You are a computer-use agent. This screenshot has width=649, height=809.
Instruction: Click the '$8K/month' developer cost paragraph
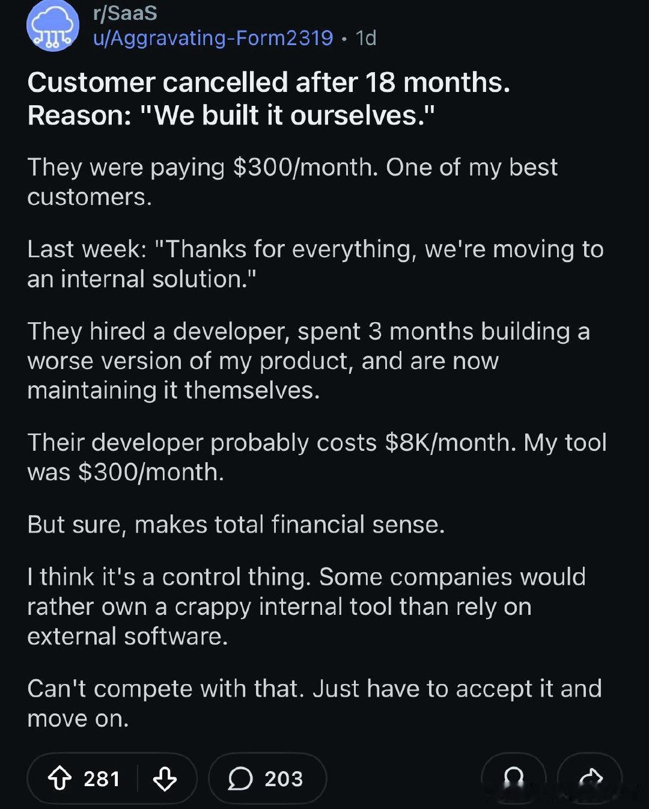point(316,457)
